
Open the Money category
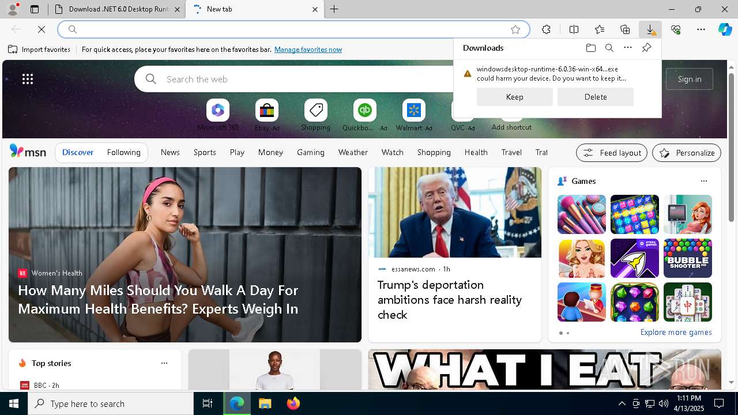click(270, 152)
